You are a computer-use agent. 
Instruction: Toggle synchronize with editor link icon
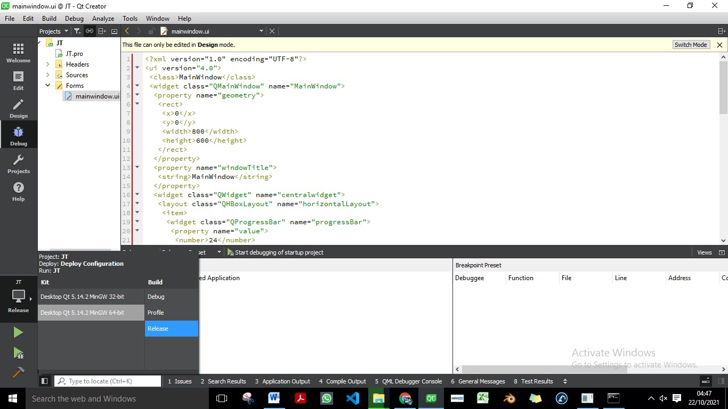pyautogui.click(x=90, y=31)
